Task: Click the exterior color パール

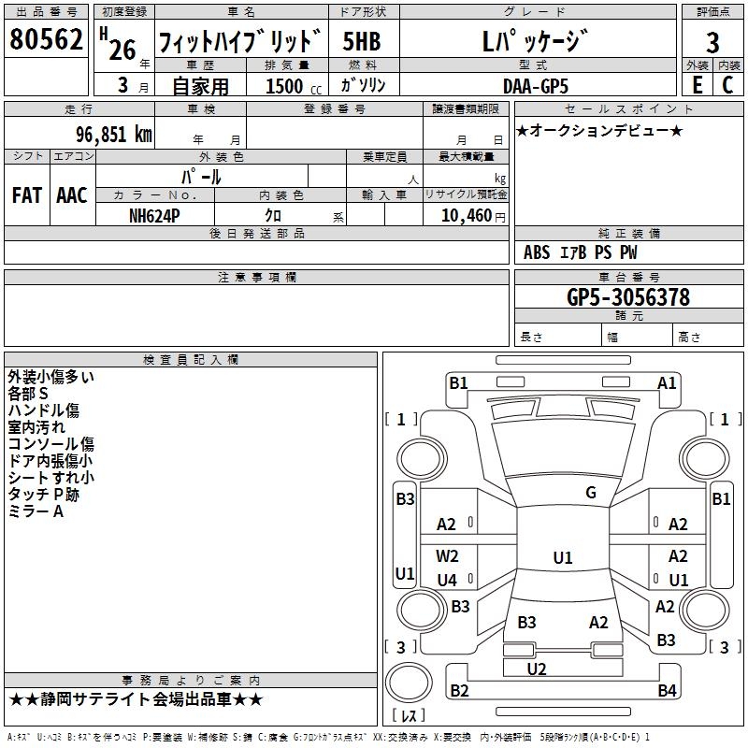Action: pos(201,177)
